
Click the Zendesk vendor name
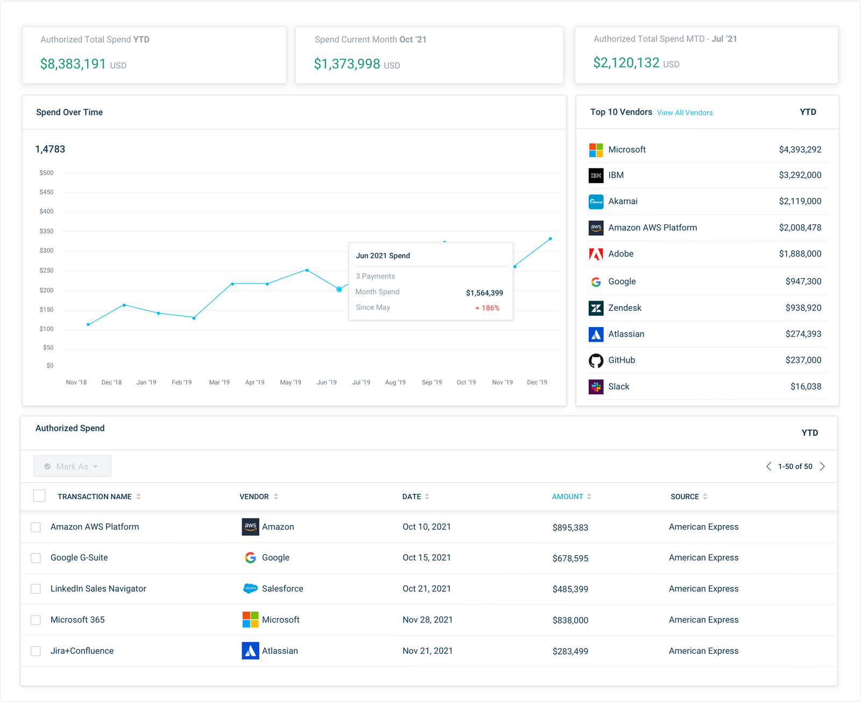click(x=625, y=308)
